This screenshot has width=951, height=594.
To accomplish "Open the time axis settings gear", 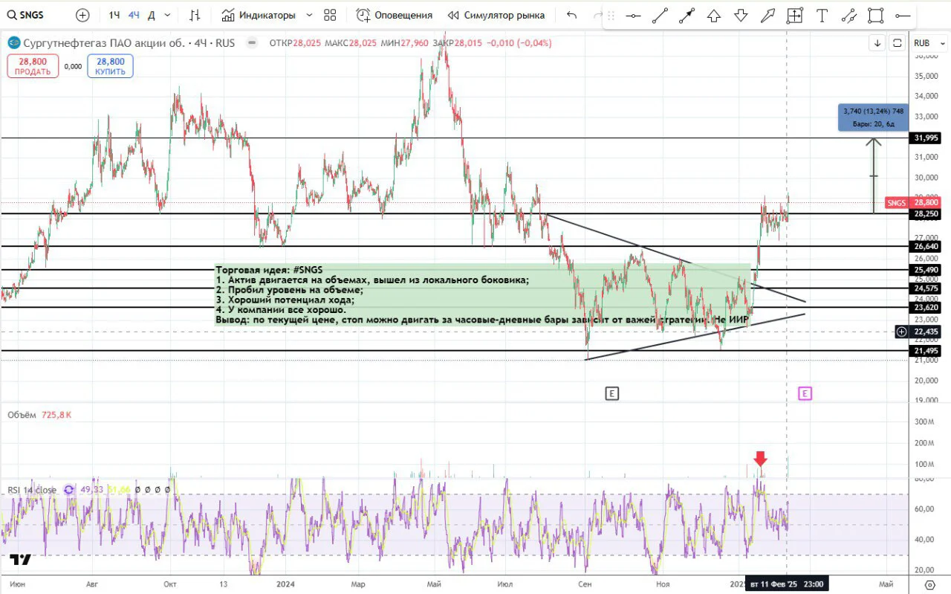I will coord(929,585).
